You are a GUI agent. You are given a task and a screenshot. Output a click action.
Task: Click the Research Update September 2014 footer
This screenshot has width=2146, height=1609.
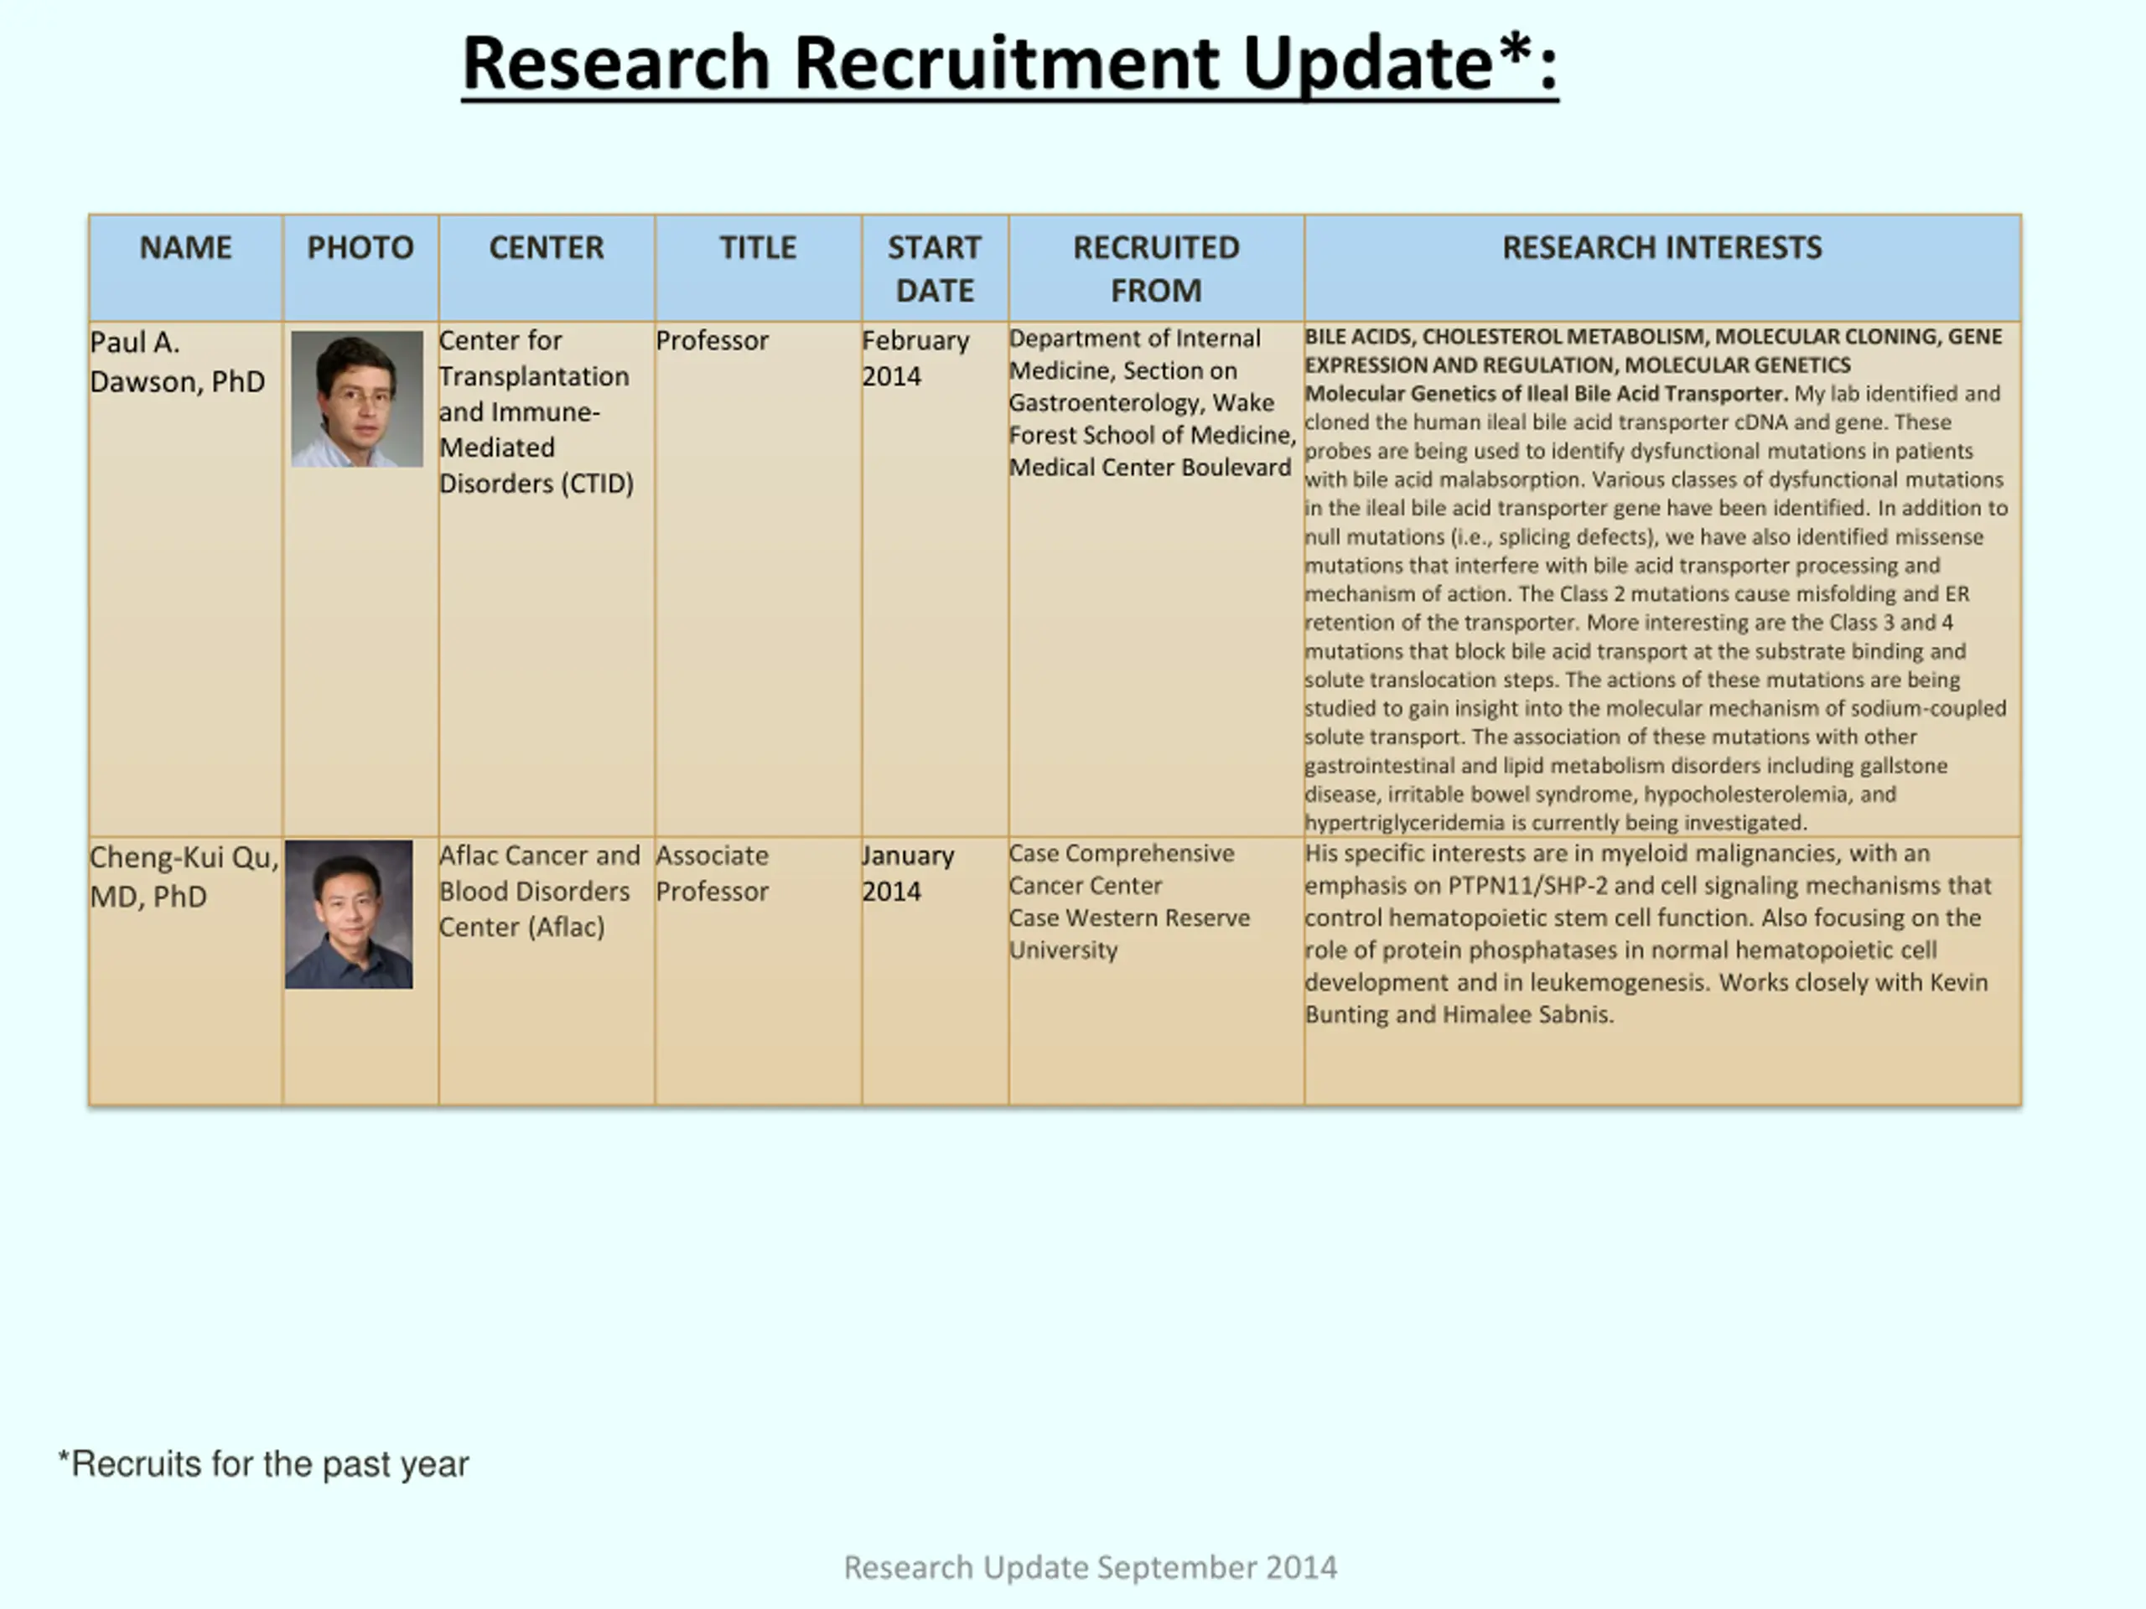[1090, 1567]
